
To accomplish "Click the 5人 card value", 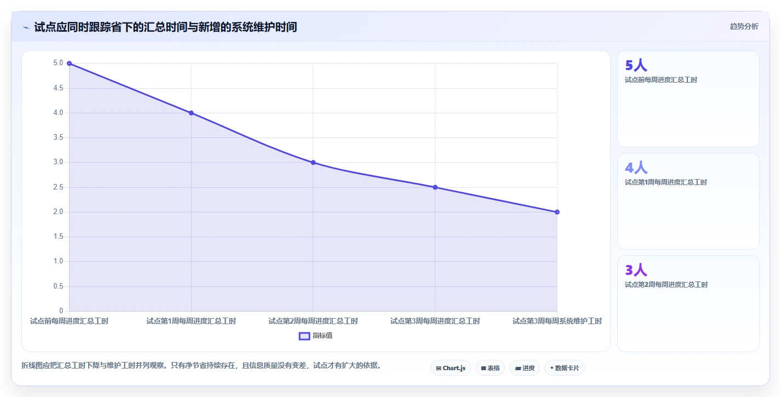I will click(x=636, y=65).
